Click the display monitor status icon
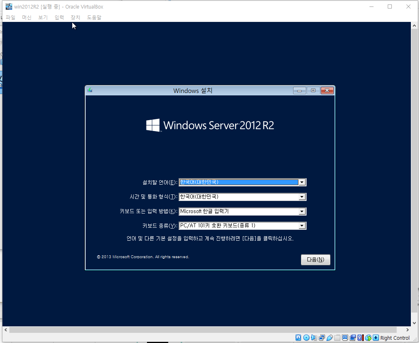 click(x=345, y=338)
